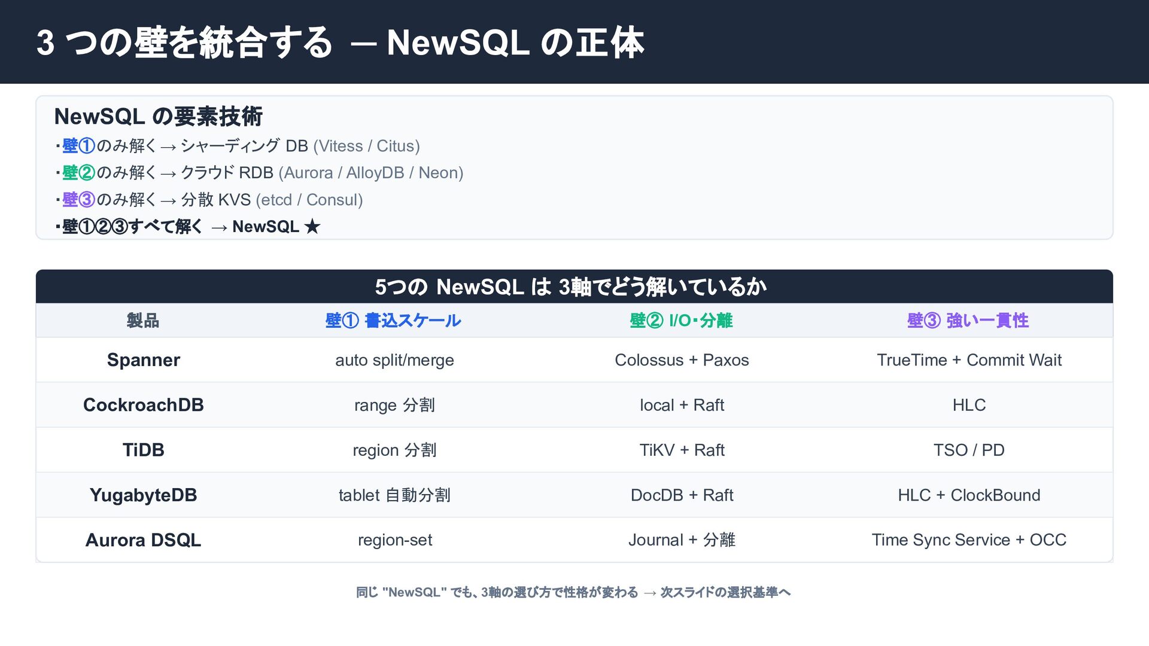Select the 'CockroachDB' row label
Image resolution: width=1149 pixels, height=646 pixels.
click(144, 405)
